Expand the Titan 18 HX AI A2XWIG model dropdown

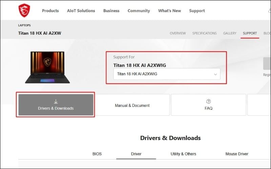167,74
